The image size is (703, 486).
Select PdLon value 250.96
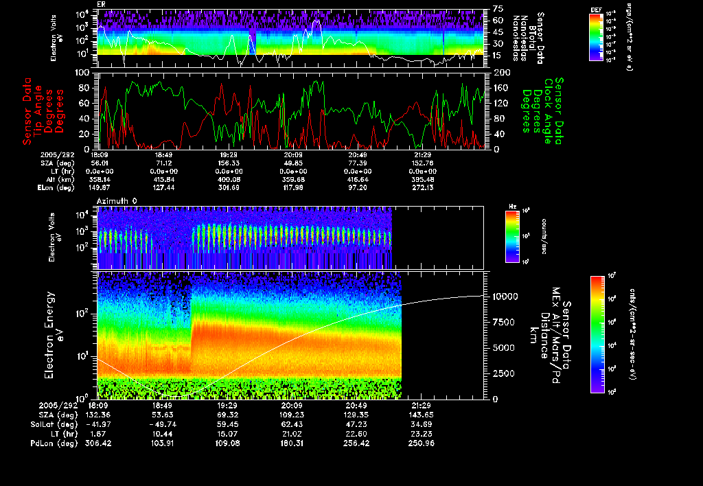(x=421, y=443)
